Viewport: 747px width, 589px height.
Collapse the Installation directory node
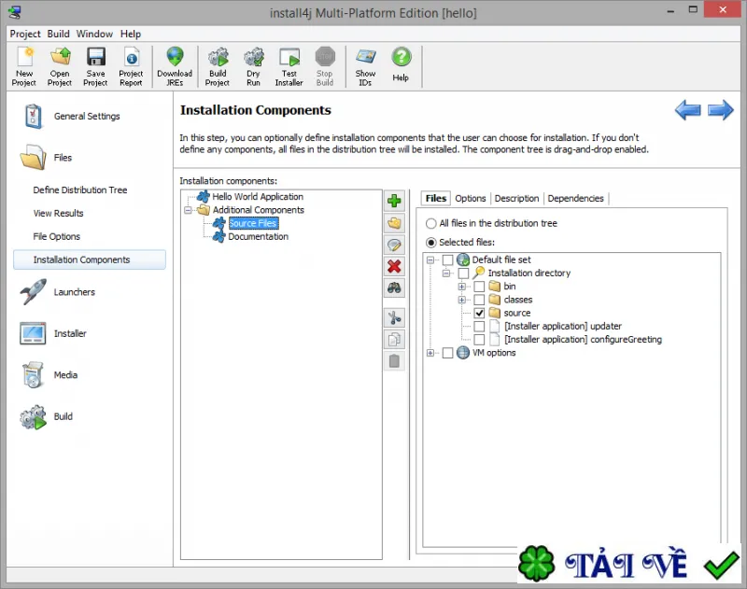point(446,273)
